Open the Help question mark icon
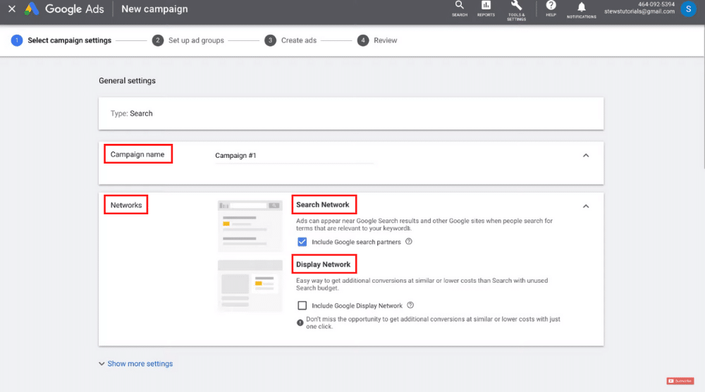 click(x=551, y=8)
